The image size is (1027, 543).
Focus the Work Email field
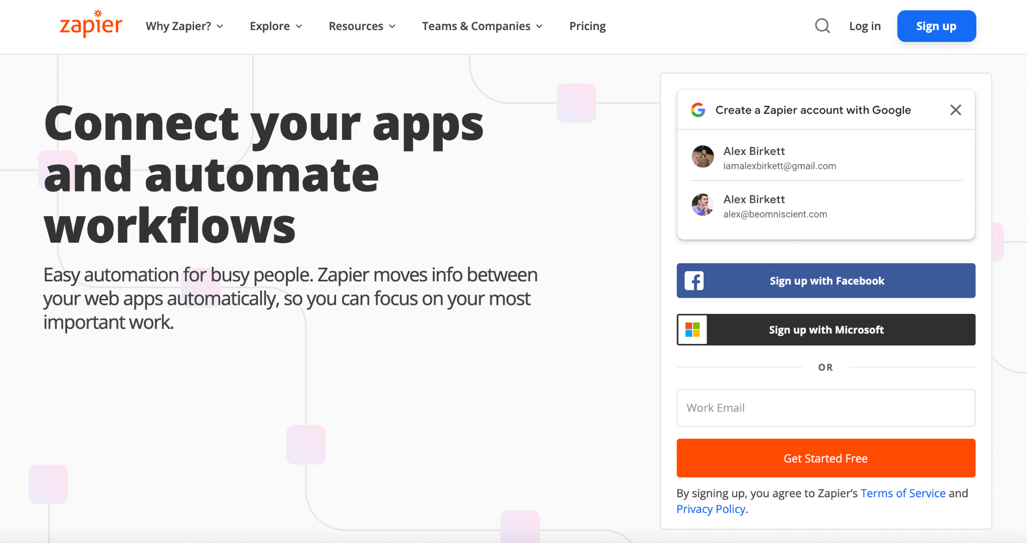pyautogui.click(x=825, y=408)
